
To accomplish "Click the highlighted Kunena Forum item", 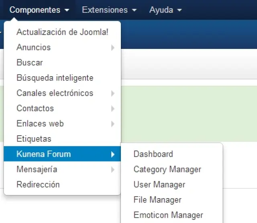I will 44,154.
